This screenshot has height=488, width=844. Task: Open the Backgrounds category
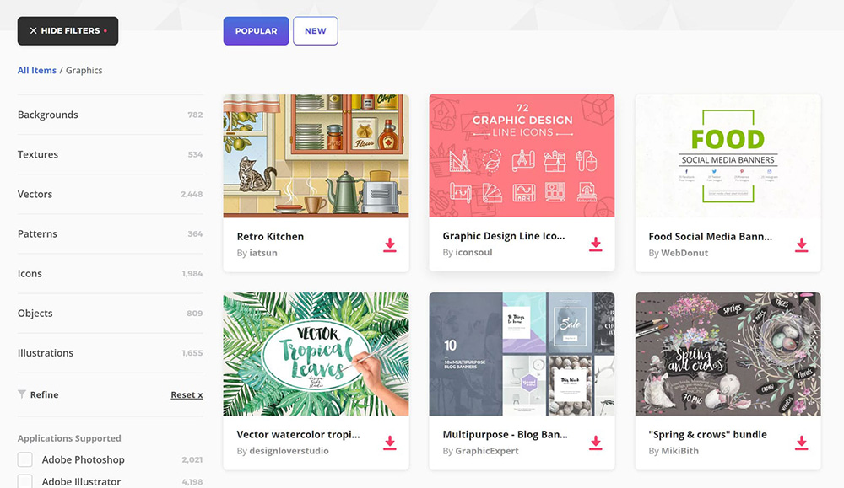[x=48, y=115]
